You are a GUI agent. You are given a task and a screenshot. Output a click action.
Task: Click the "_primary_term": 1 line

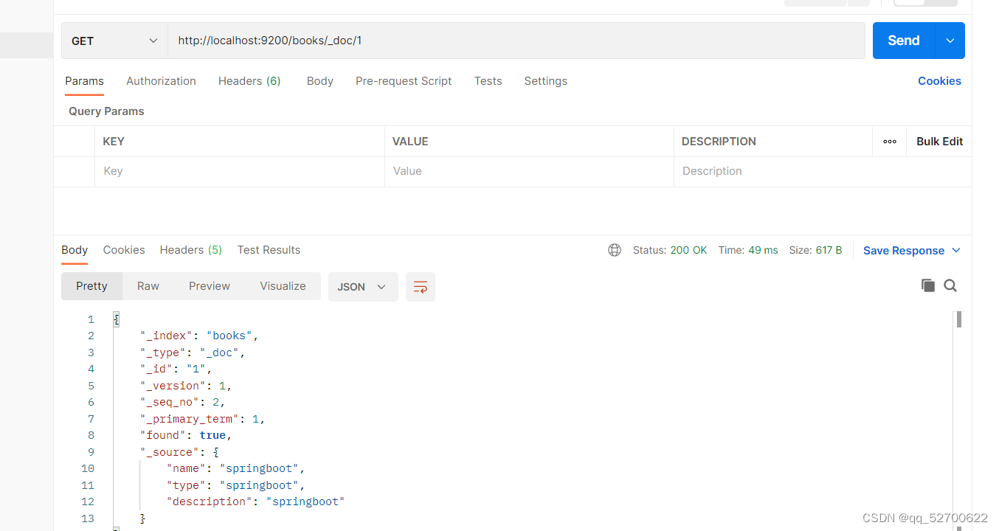click(202, 419)
